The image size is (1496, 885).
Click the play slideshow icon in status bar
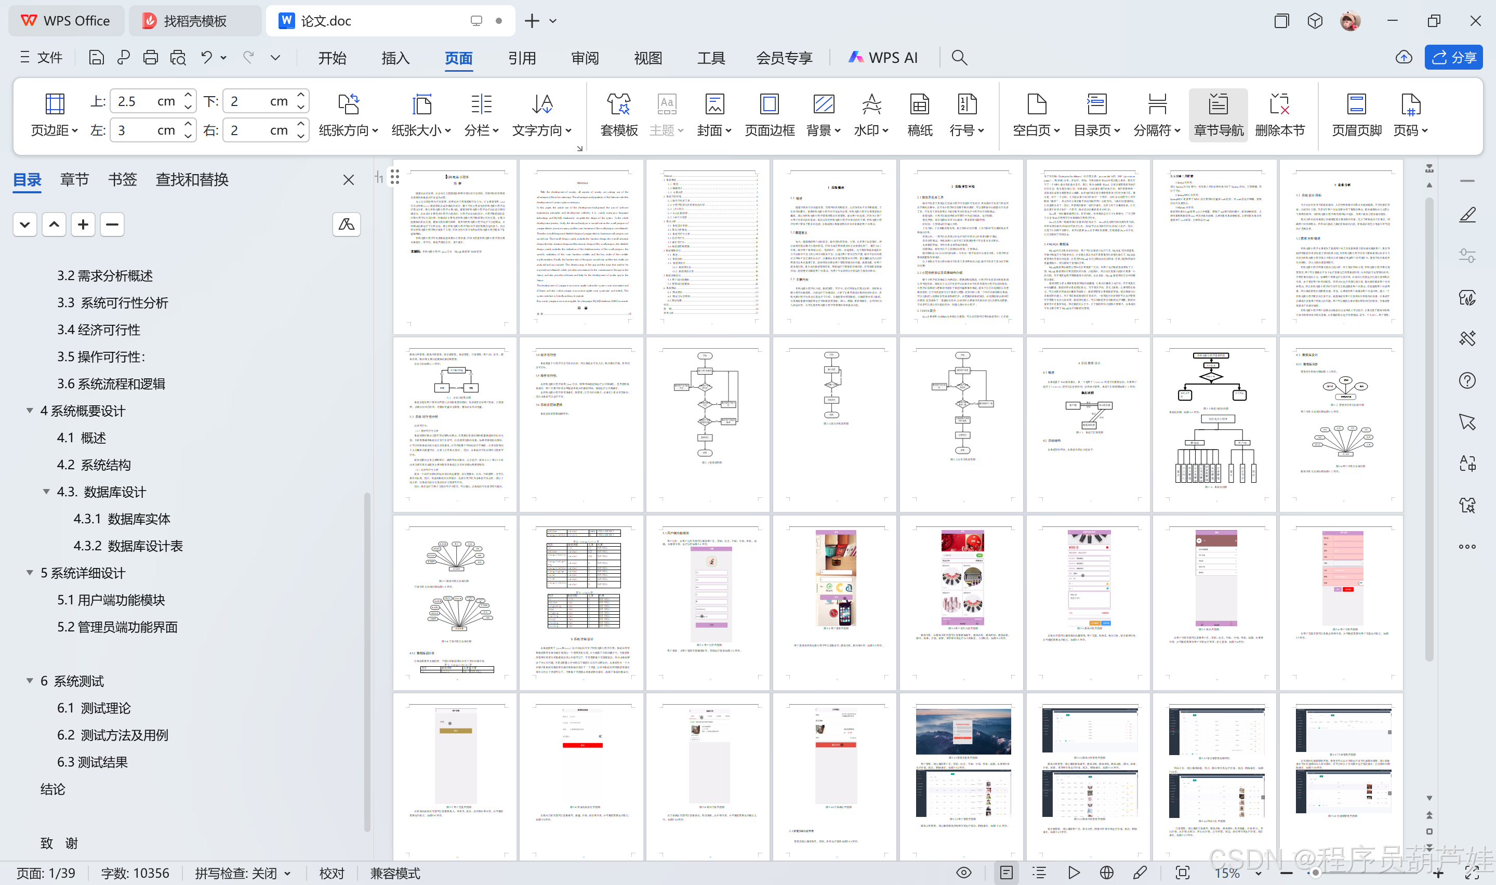(x=1073, y=873)
